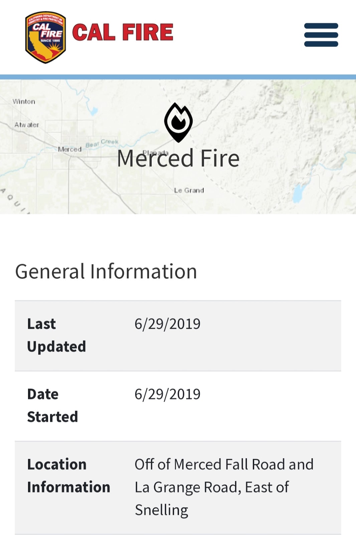The image size is (356, 535).
Task: Select Le Grand on the map
Action: [x=189, y=190]
